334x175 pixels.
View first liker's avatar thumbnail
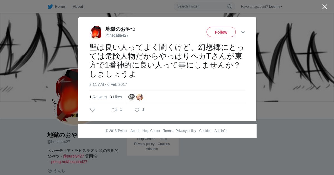(x=132, y=97)
